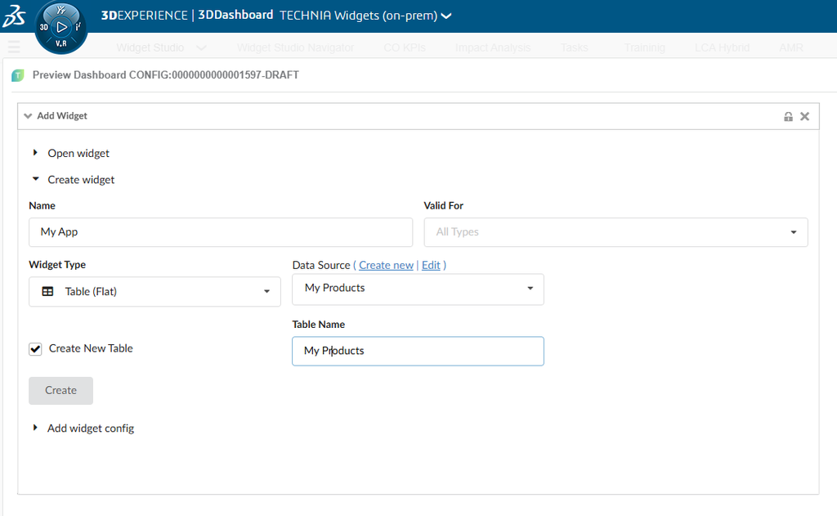Switch to the Tasks tab

point(575,47)
